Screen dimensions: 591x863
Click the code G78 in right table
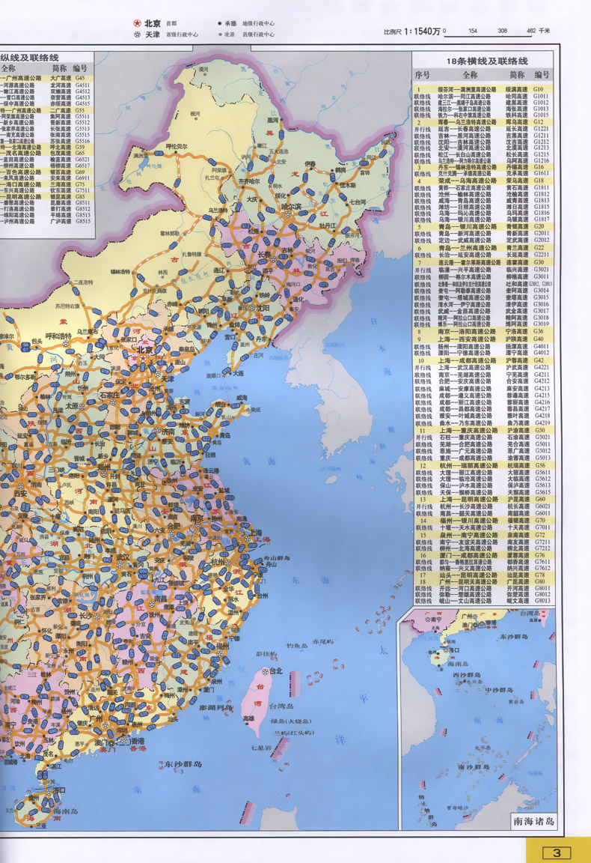coord(539,575)
